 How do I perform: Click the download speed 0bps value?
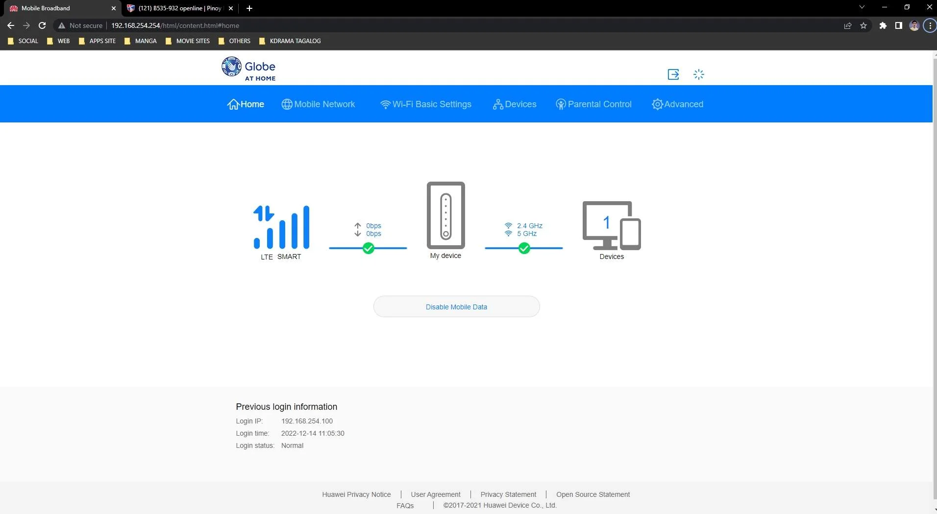click(x=373, y=234)
